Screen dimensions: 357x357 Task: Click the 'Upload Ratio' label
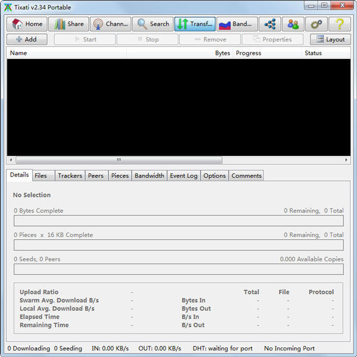click(39, 292)
